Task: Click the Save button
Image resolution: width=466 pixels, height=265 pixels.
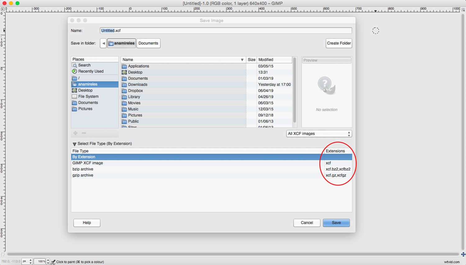Action: click(x=336, y=223)
